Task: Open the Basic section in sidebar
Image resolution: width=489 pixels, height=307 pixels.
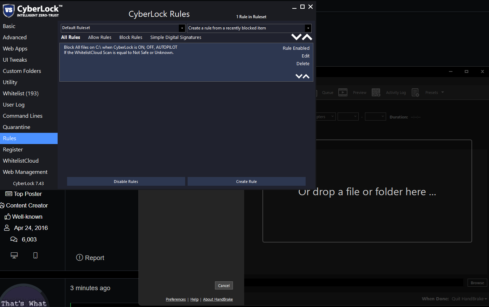Action: coord(29,26)
